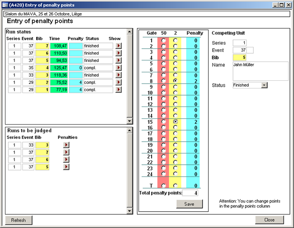Click the window icon in the title bar
Viewport: 294px width, 228px height.
(5, 5)
